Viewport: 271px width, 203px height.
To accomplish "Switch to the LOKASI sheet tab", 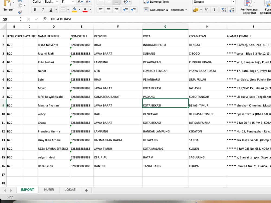I will coord(70,190).
